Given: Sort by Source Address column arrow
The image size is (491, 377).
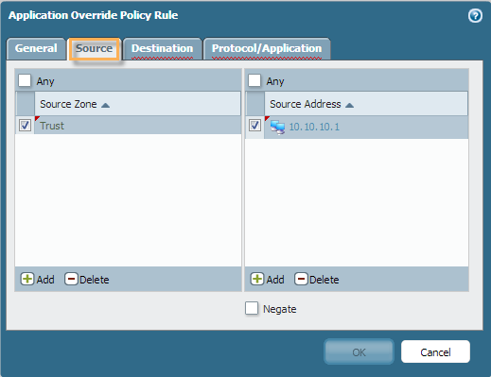Looking at the screenshot, I should [x=349, y=105].
